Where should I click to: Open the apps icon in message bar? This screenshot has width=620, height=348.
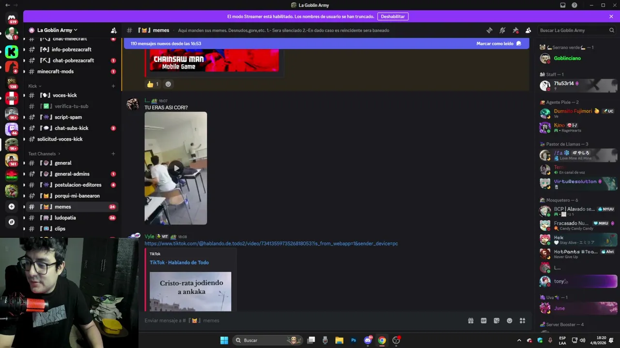tap(522, 320)
